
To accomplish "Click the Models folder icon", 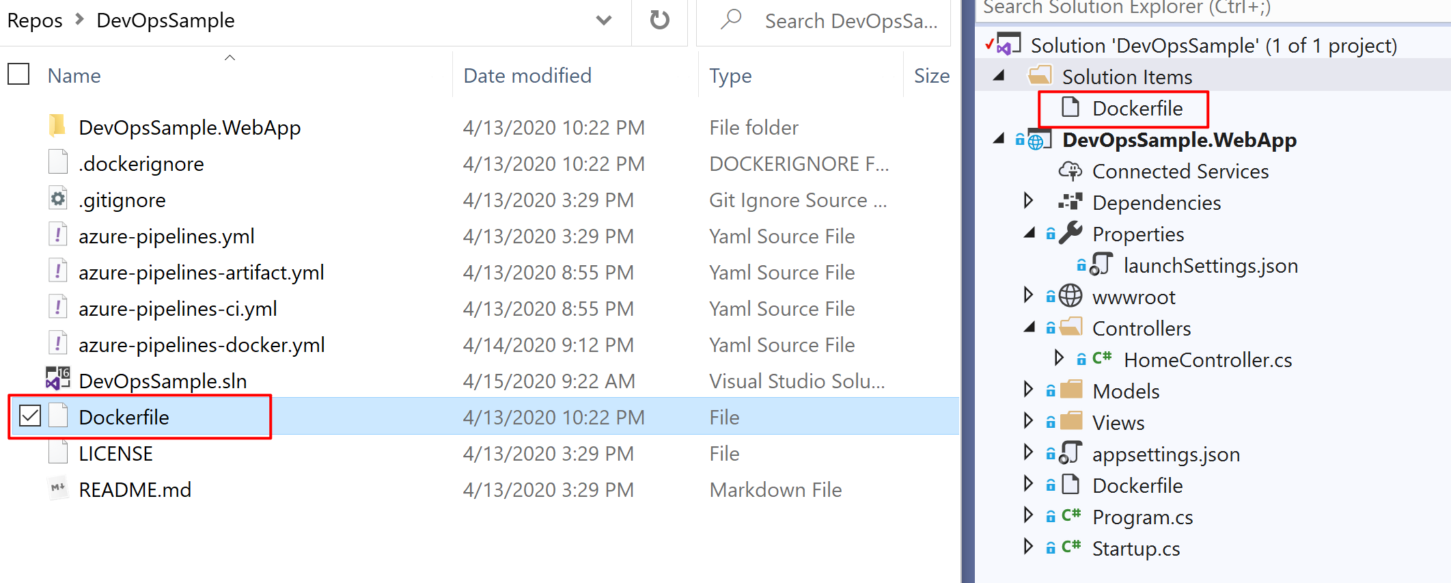I will click(x=1070, y=390).
